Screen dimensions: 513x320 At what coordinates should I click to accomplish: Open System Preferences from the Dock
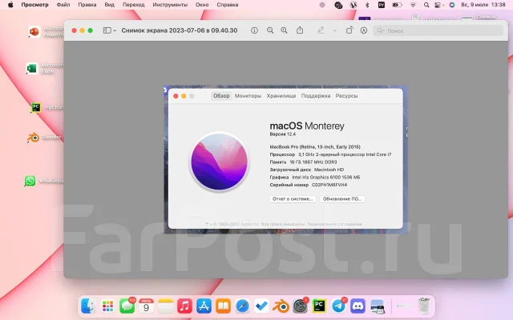click(300, 306)
